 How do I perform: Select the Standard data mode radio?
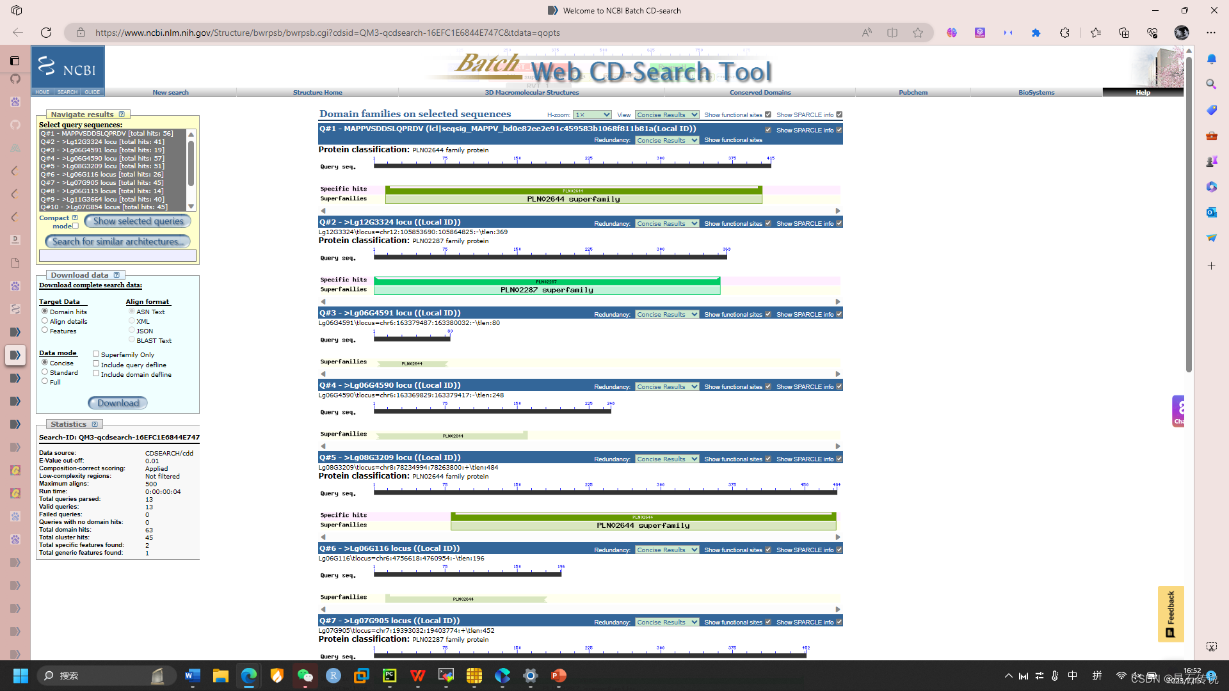click(45, 372)
